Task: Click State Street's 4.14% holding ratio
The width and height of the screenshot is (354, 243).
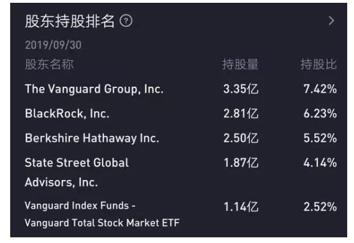Action: (x=320, y=162)
